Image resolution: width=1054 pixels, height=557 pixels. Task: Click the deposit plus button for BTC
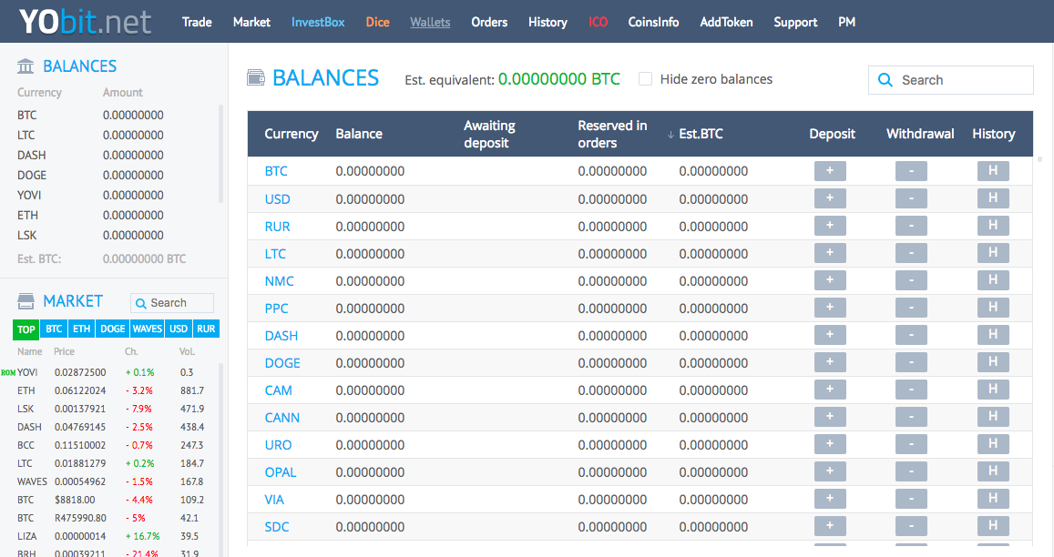830,171
